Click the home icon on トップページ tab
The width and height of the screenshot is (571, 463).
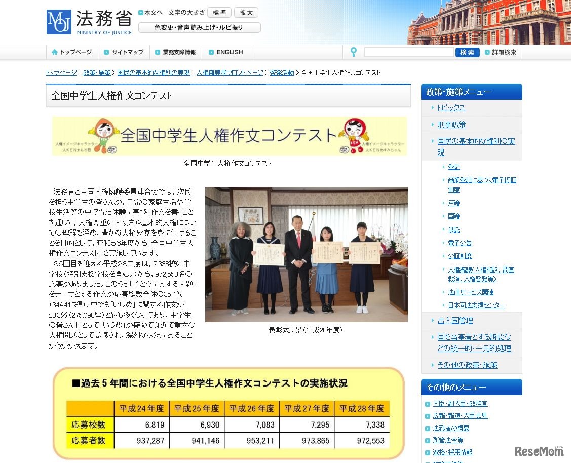point(55,52)
